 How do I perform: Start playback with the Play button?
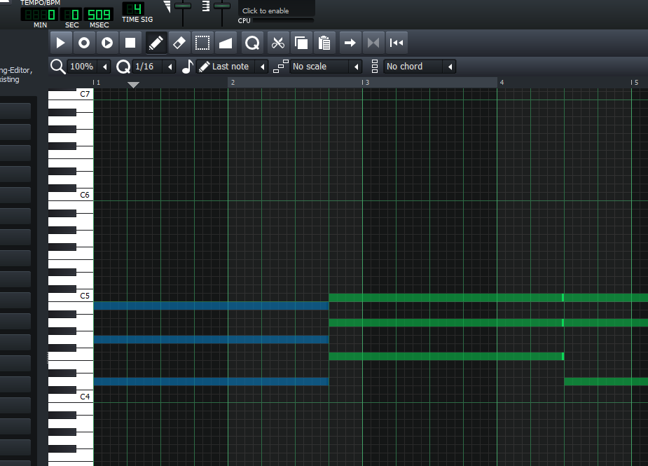60,43
